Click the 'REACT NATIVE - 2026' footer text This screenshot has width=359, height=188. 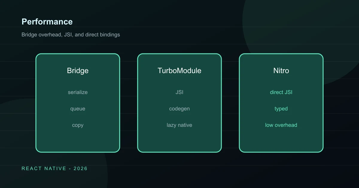pyautogui.click(x=54, y=169)
